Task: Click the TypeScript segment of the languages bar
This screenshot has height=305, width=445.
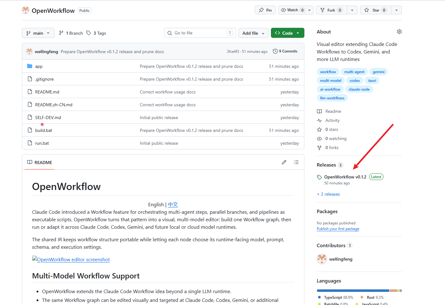Action: click(x=353, y=291)
